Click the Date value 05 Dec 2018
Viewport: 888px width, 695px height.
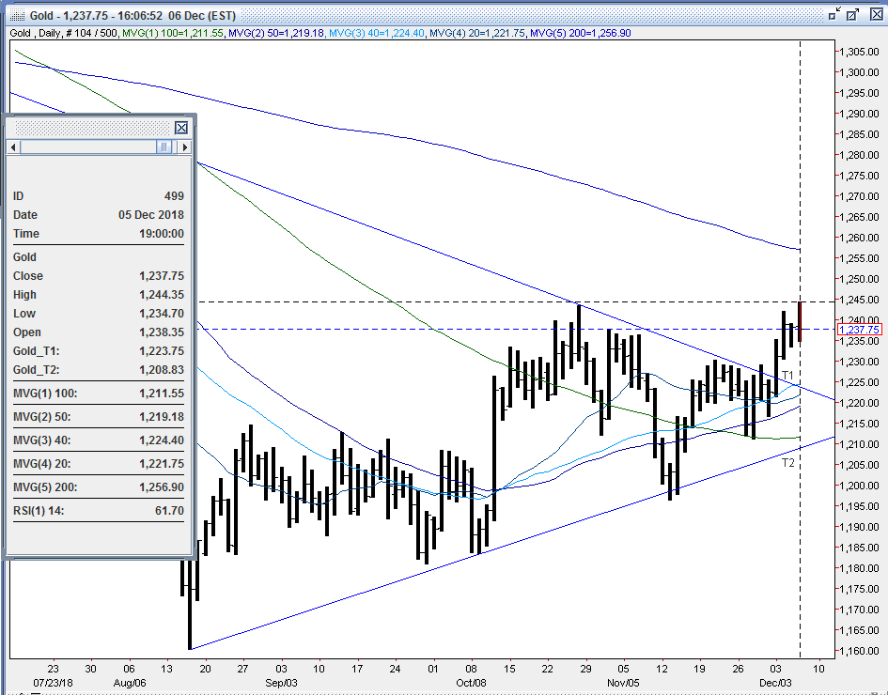point(151,215)
